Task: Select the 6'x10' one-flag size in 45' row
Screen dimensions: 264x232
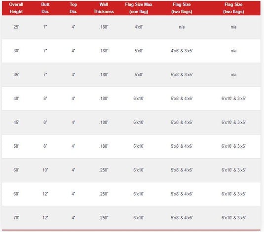Action: (x=139, y=122)
